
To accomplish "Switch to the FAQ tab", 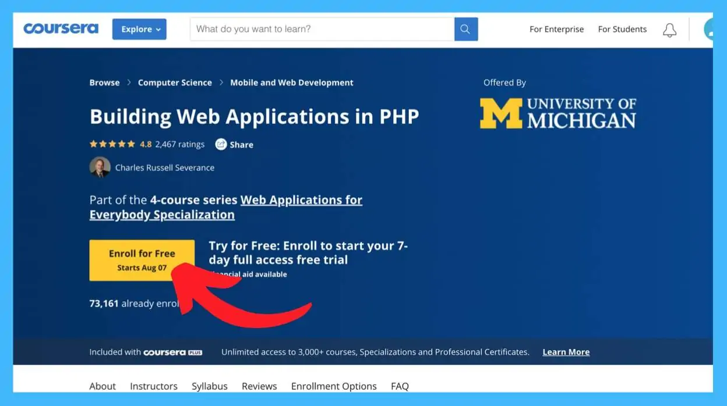I will tap(400, 386).
